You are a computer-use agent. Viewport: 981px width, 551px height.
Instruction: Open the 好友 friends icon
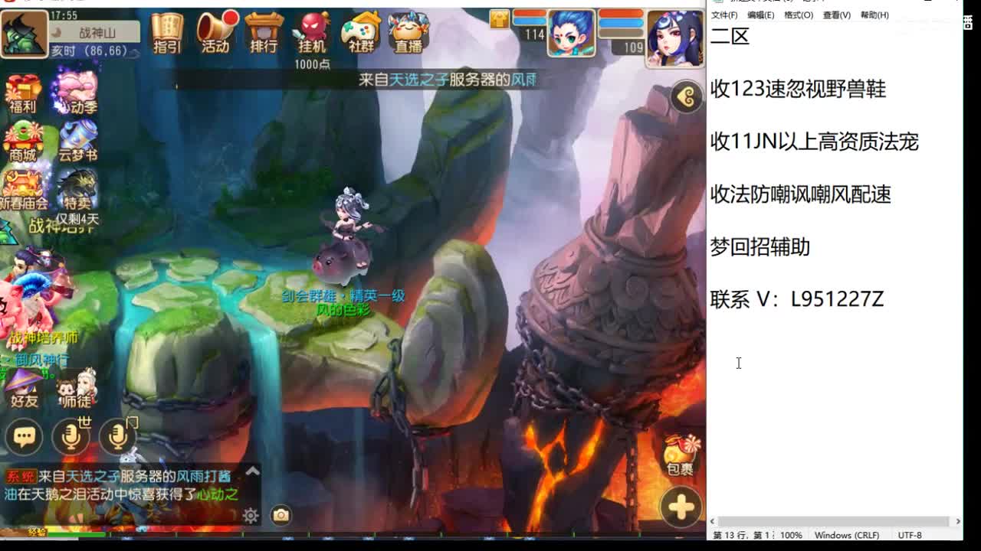pyautogui.click(x=24, y=389)
